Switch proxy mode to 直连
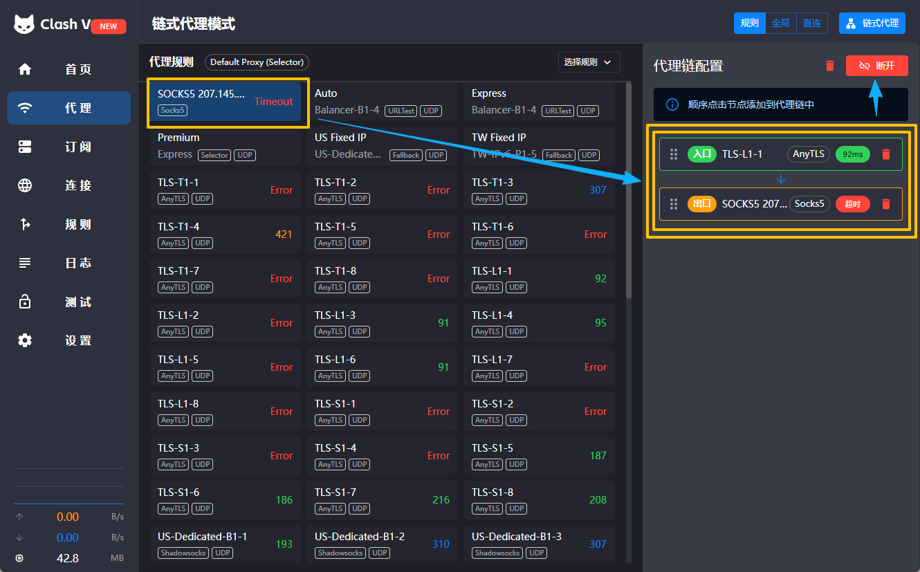 [x=812, y=23]
